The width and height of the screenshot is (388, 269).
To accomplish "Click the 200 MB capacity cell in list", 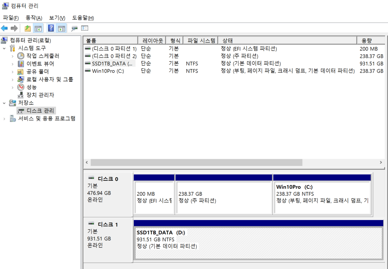I will 369,49.
